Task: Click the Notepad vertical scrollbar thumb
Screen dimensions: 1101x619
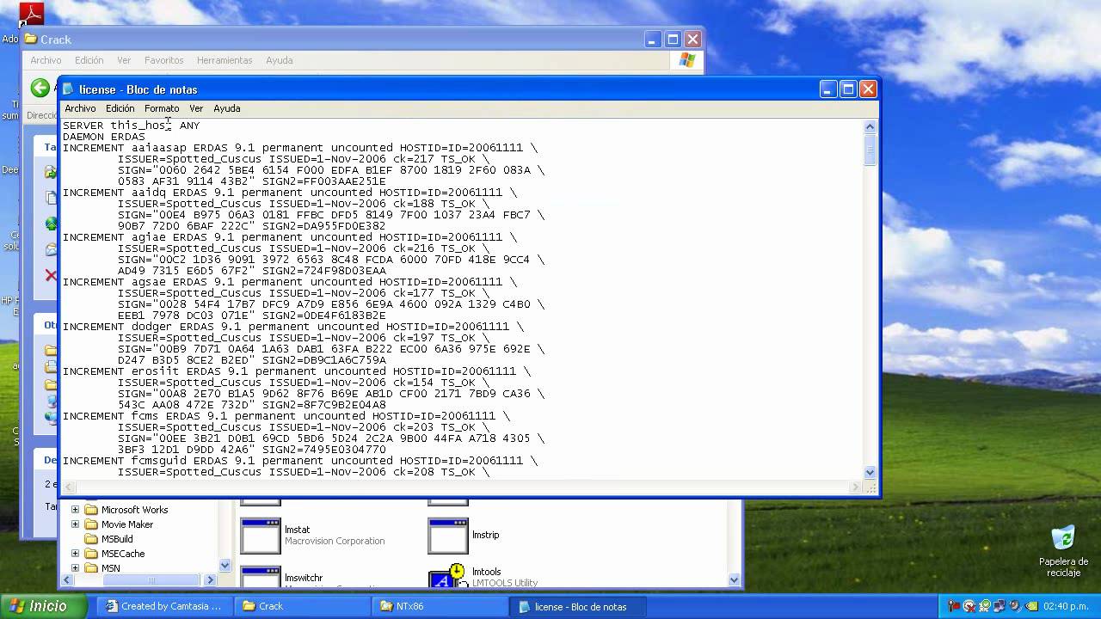Action: (870, 150)
